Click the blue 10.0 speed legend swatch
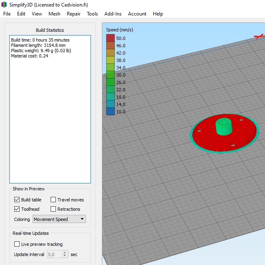 [x=110, y=112]
